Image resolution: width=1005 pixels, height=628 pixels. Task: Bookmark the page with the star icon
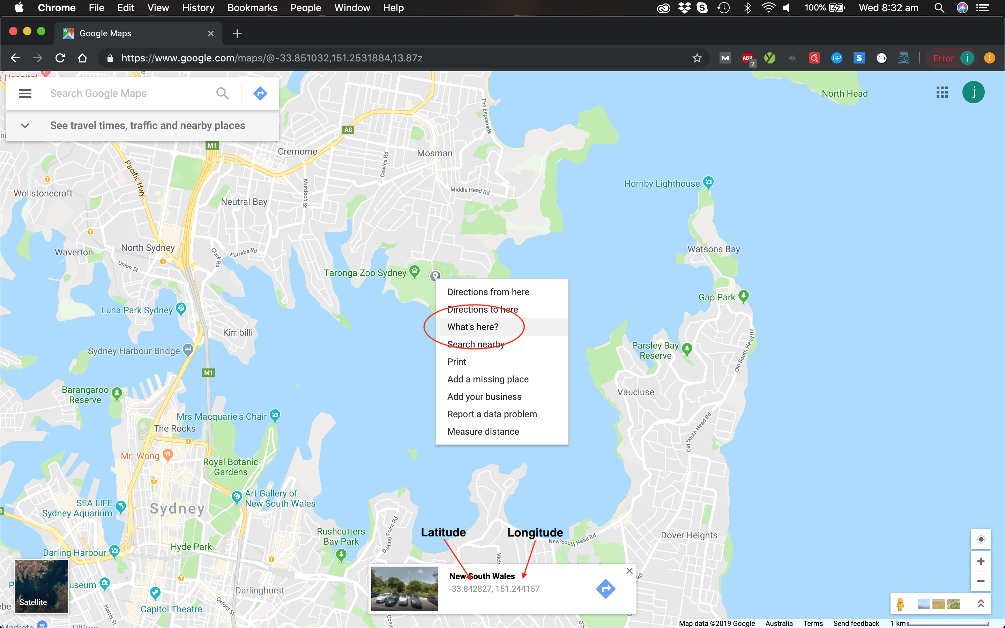(697, 58)
